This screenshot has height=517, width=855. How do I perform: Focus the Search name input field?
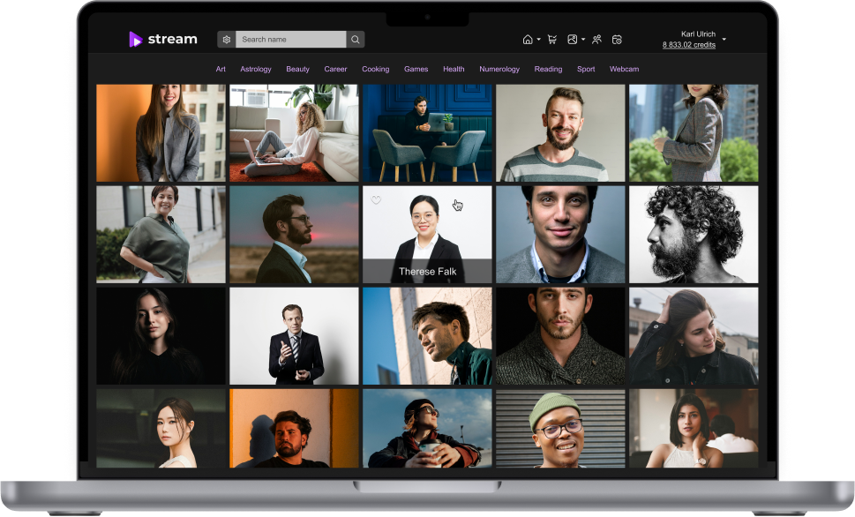click(291, 40)
